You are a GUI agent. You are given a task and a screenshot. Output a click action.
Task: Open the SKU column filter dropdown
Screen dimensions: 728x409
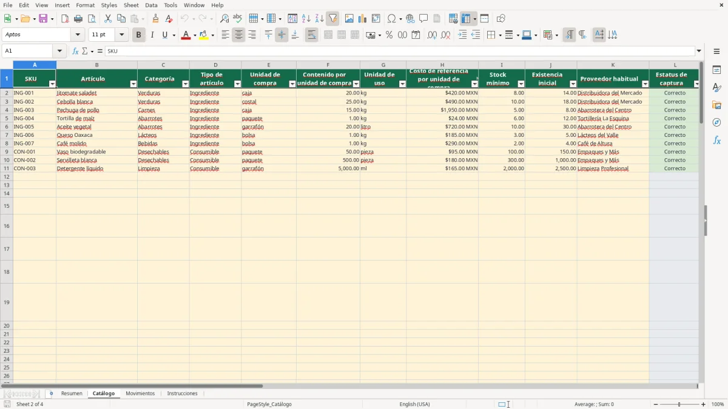52,84
